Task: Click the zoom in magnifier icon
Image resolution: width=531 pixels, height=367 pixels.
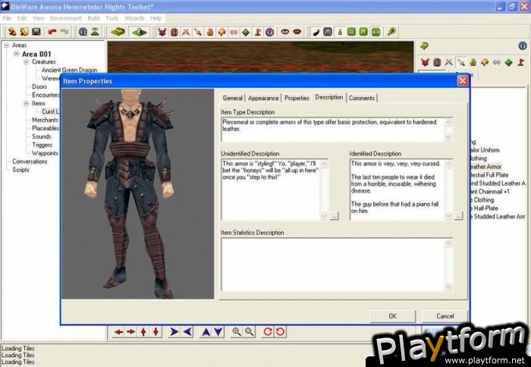Action: pos(237,332)
